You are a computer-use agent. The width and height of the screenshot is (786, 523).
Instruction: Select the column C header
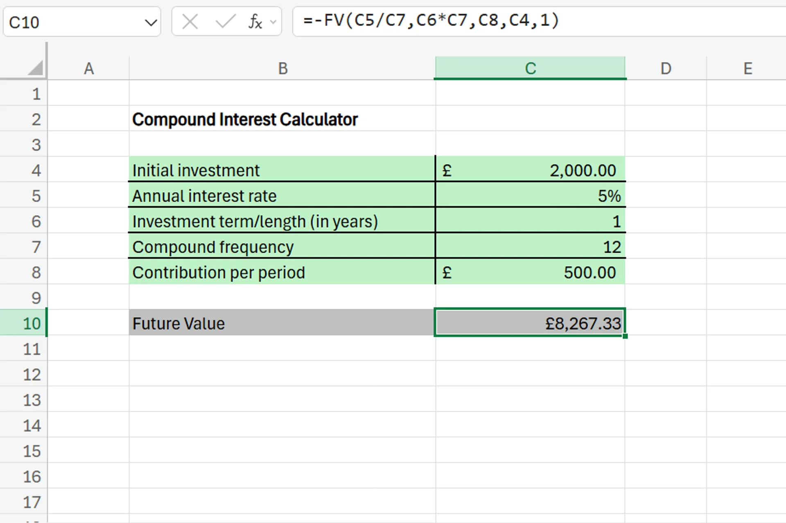click(530, 68)
